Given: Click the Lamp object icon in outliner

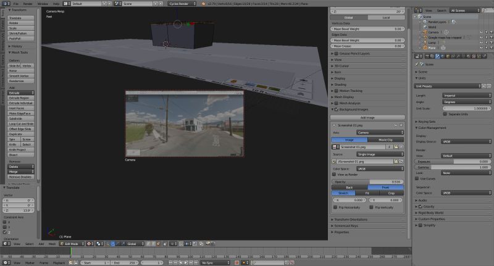Looking at the screenshot, I should pyautogui.click(x=425, y=43).
